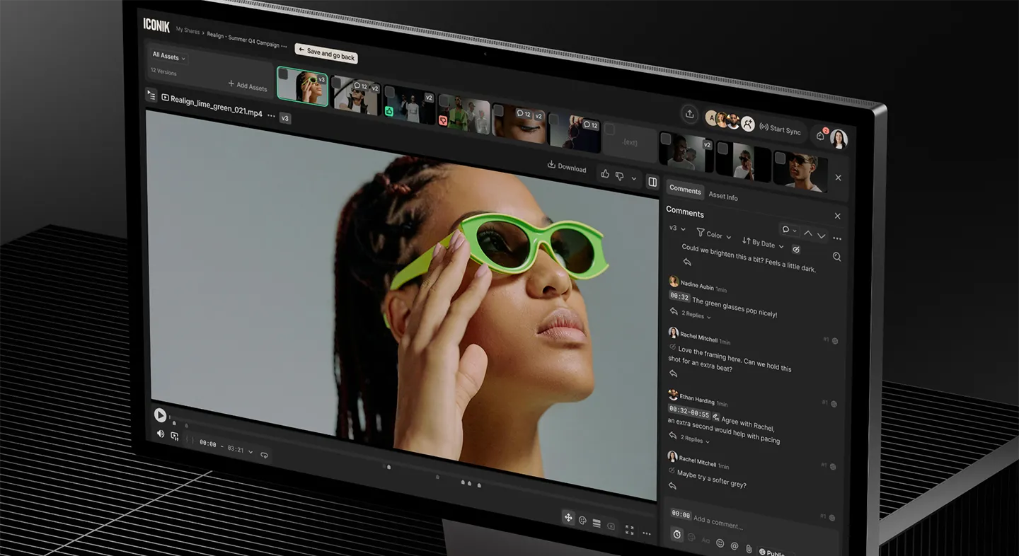Image resolution: width=1019 pixels, height=556 pixels.
Task: Mark 'Maybe try a softer grey?' comment complete
Action: pos(672,472)
